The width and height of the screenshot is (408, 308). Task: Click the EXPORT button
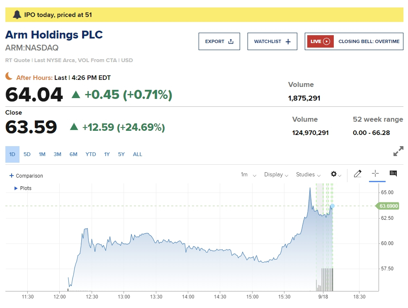(219, 41)
